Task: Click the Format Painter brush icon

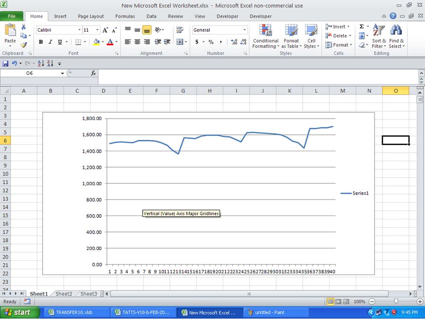Action: [x=23, y=45]
